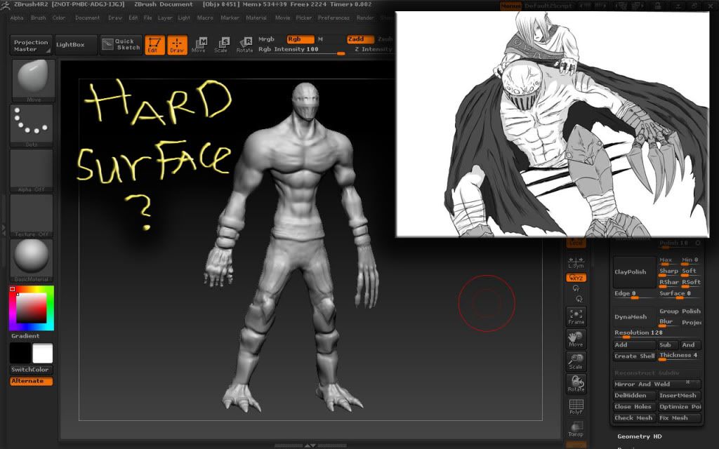Open the Preferences menu
This screenshot has height=449, width=719.
pyautogui.click(x=334, y=18)
